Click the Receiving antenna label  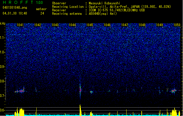(x=67, y=14)
